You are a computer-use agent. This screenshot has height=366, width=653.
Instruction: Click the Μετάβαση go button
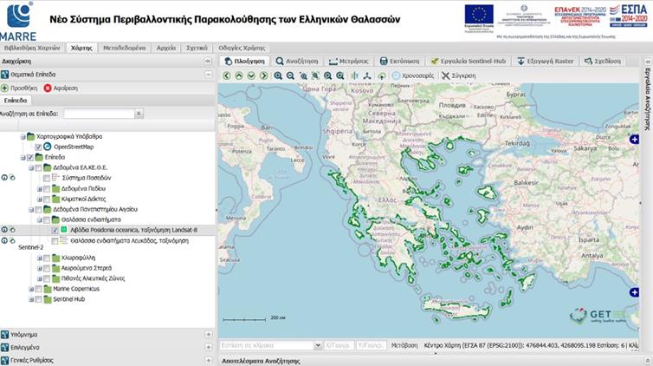[x=404, y=344]
